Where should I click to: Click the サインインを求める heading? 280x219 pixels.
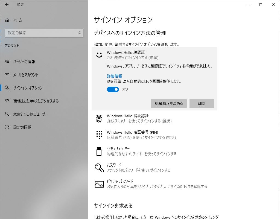[x=113, y=206]
